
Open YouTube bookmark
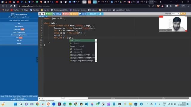click(x=15, y=10)
